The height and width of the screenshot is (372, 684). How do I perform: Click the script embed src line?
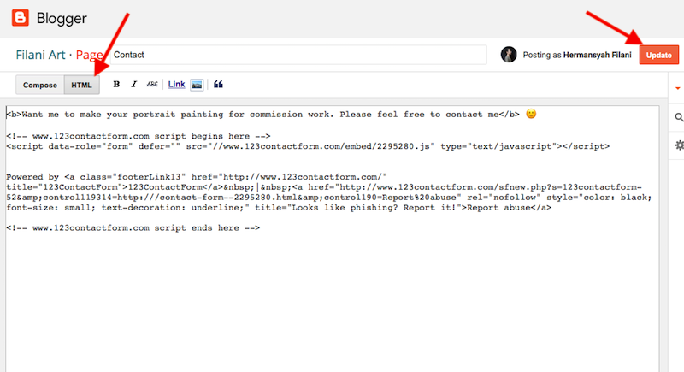click(x=308, y=146)
